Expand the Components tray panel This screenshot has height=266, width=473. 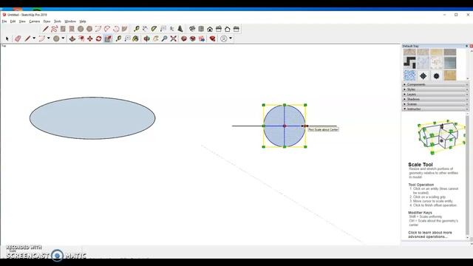tap(435, 84)
